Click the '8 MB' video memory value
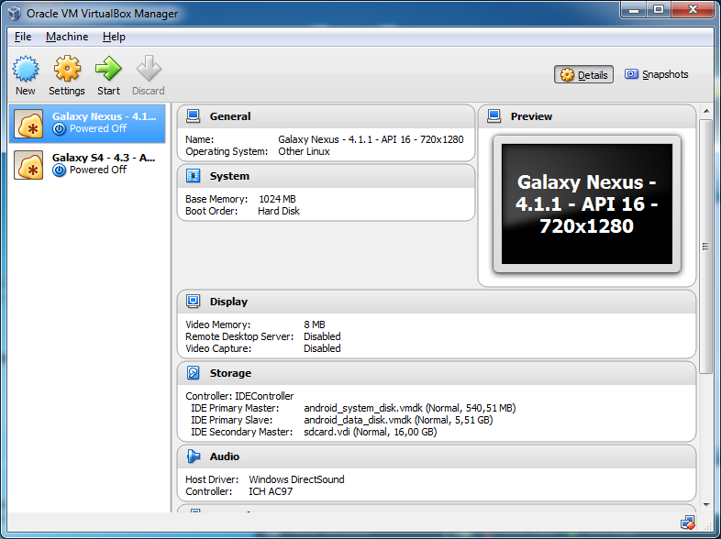 (x=315, y=324)
